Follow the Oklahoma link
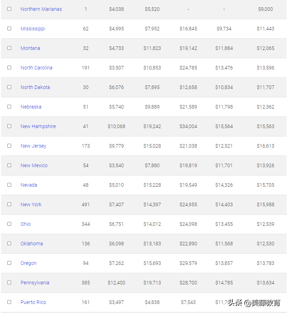Viewport: 287px width, 313px height. tap(32, 244)
